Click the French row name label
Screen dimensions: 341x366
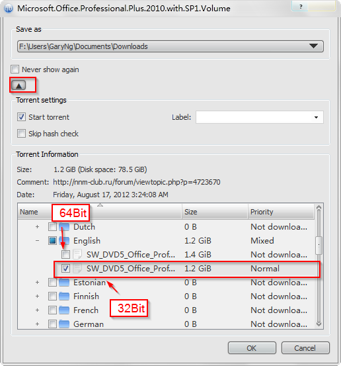86,310
